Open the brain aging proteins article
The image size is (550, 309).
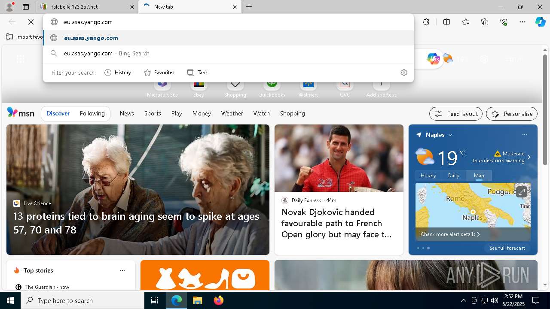[x=137, y=190]
